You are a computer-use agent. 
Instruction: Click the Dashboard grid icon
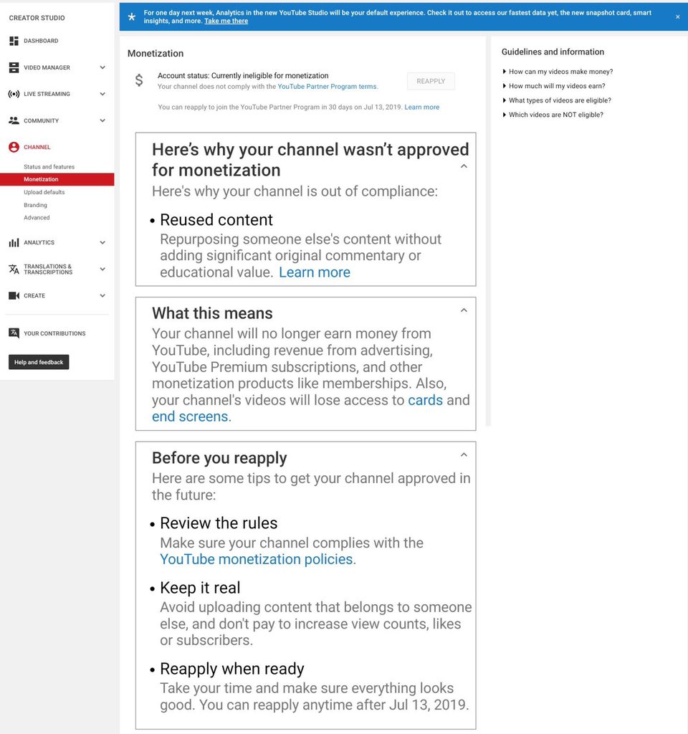14,41
